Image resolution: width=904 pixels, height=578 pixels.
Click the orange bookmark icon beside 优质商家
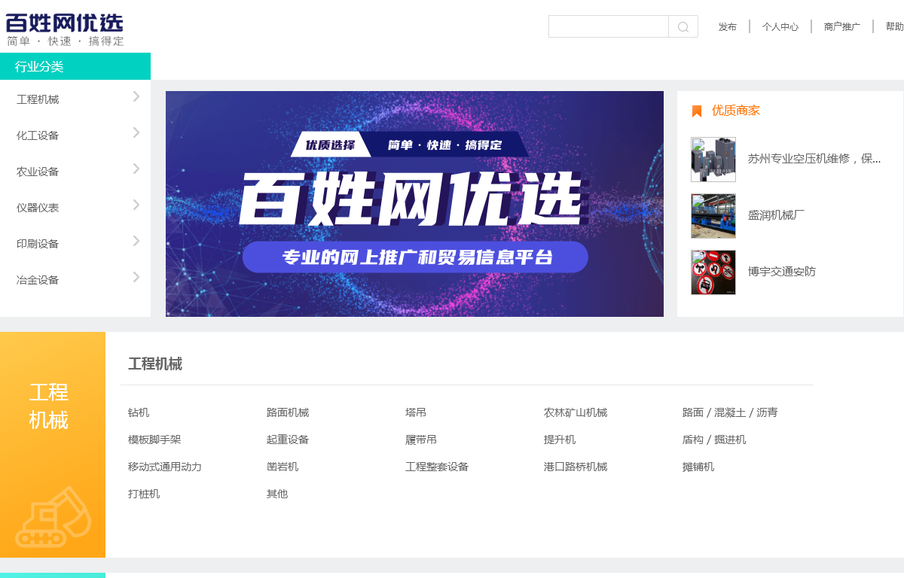pyautogui.click(x=696, y=110)
